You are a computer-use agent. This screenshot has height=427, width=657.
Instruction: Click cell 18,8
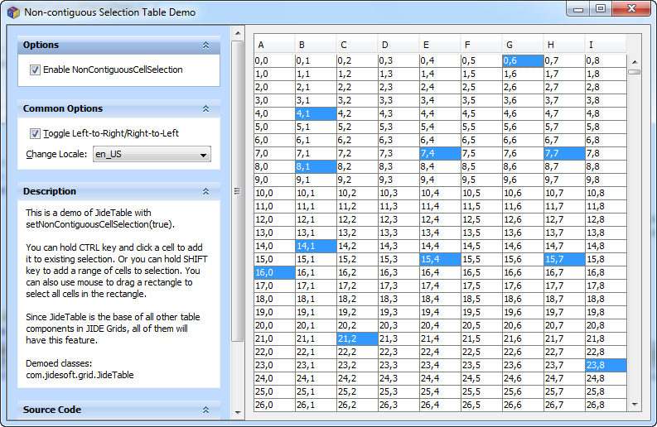point(606,300)
